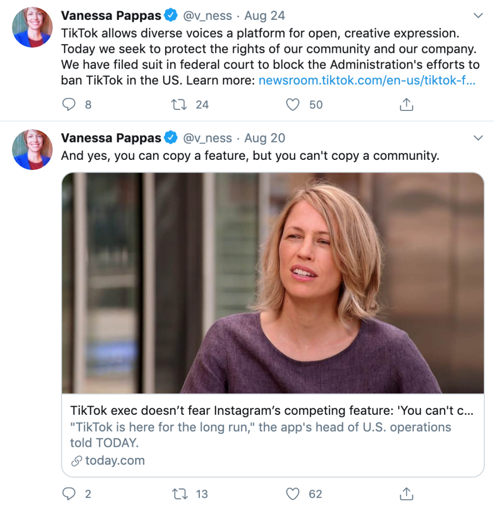This screenshot has height=509, width=494.
Task: Open the newsroom.tiktok.com link
Action: [x=367, y=80]
